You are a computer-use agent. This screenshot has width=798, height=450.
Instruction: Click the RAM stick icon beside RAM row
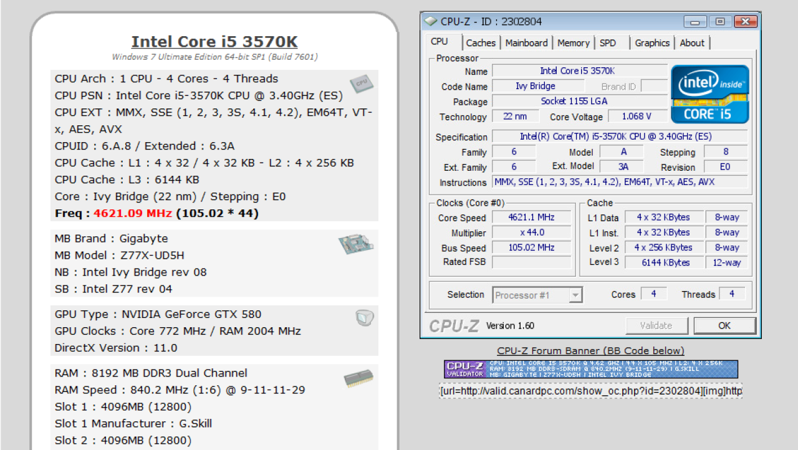[358, 379]
